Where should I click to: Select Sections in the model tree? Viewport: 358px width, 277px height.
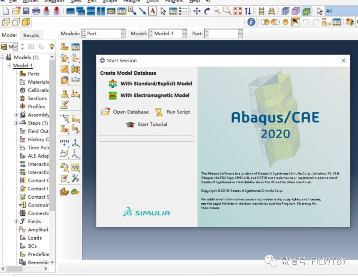[33, 98]
